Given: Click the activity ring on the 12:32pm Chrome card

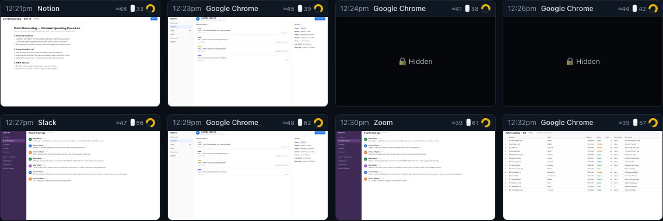Looking at the screenshot, I should [653, 123].
